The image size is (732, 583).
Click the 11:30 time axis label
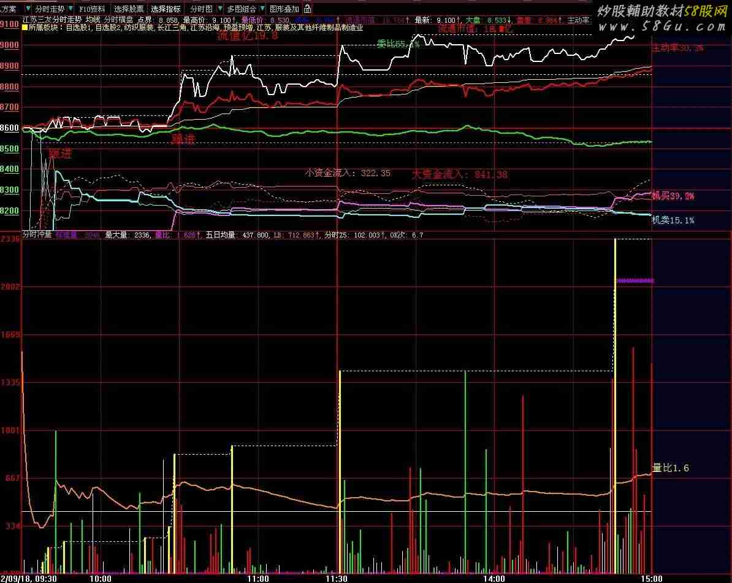tap(336, 579)
